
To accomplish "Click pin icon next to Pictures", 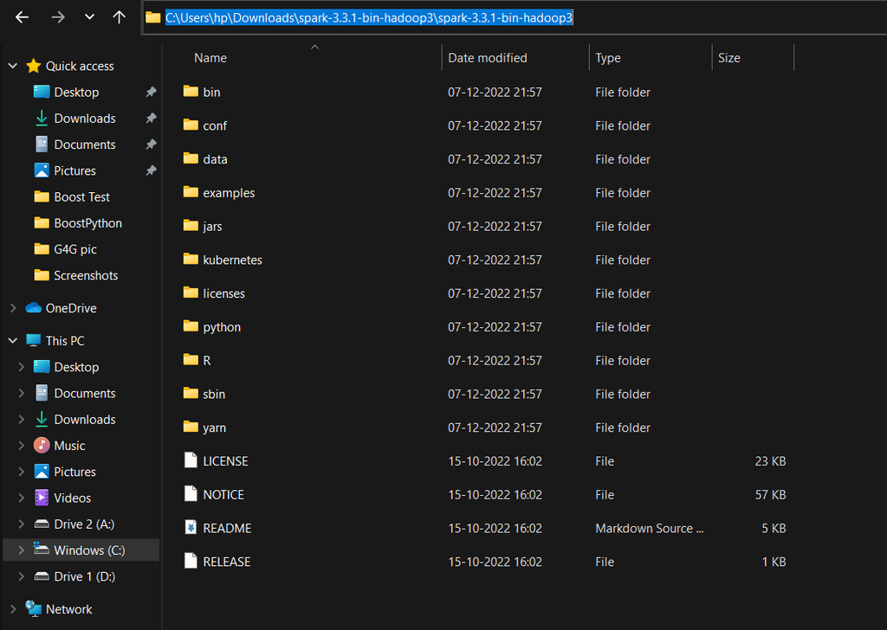I will pyautogui.click(x=151, y=170).
